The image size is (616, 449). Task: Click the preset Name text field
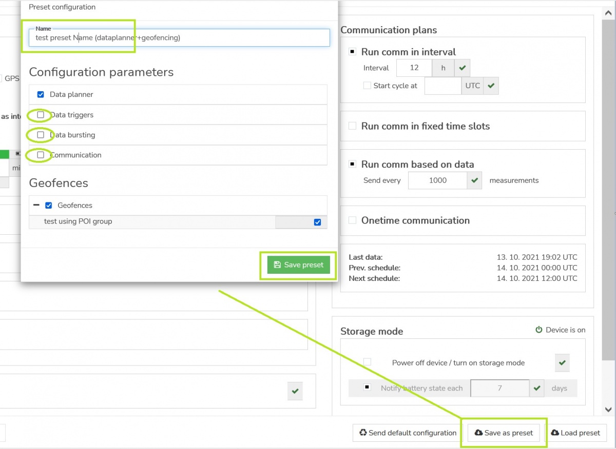coord(179,38)
